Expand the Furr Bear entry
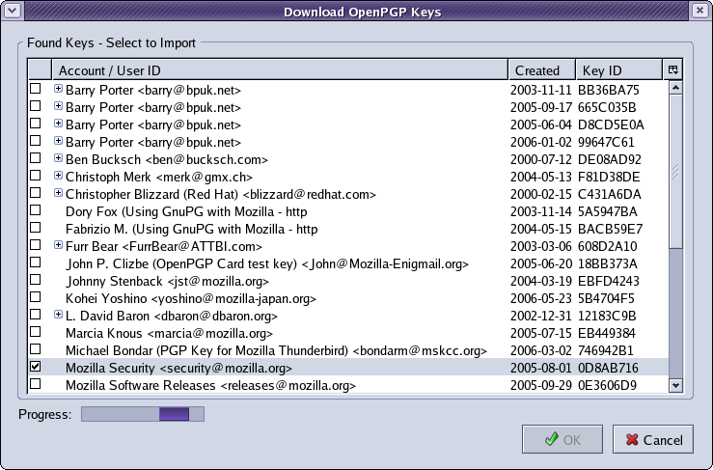Screen dimensions: 713x470 point(58,245)
